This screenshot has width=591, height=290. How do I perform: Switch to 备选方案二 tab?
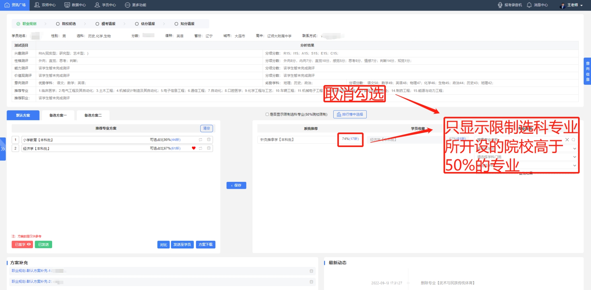pos(93,115)
